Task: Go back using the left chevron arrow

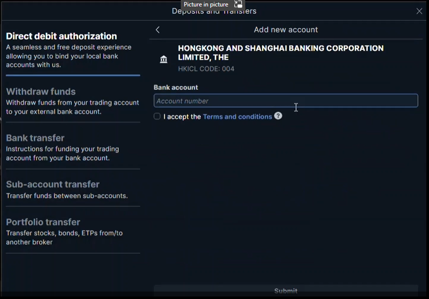Action: pos(158,30)
